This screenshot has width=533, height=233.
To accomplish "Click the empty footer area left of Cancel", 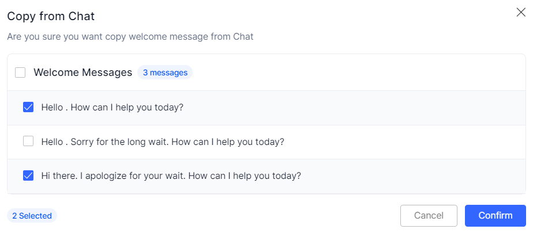I will [231, 216].
